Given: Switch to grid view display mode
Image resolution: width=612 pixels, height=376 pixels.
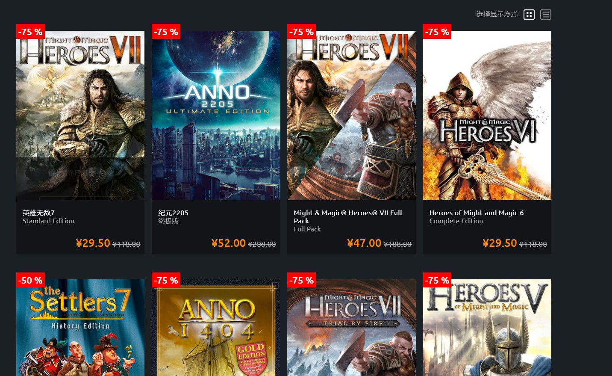Looking at the screenshot, I should (x=529, y=15).
